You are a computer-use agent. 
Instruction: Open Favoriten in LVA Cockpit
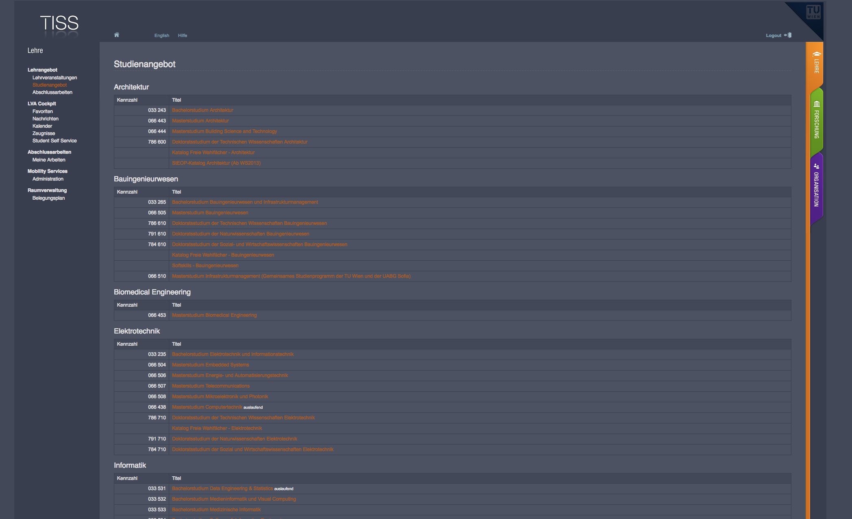tap(43, 111)
